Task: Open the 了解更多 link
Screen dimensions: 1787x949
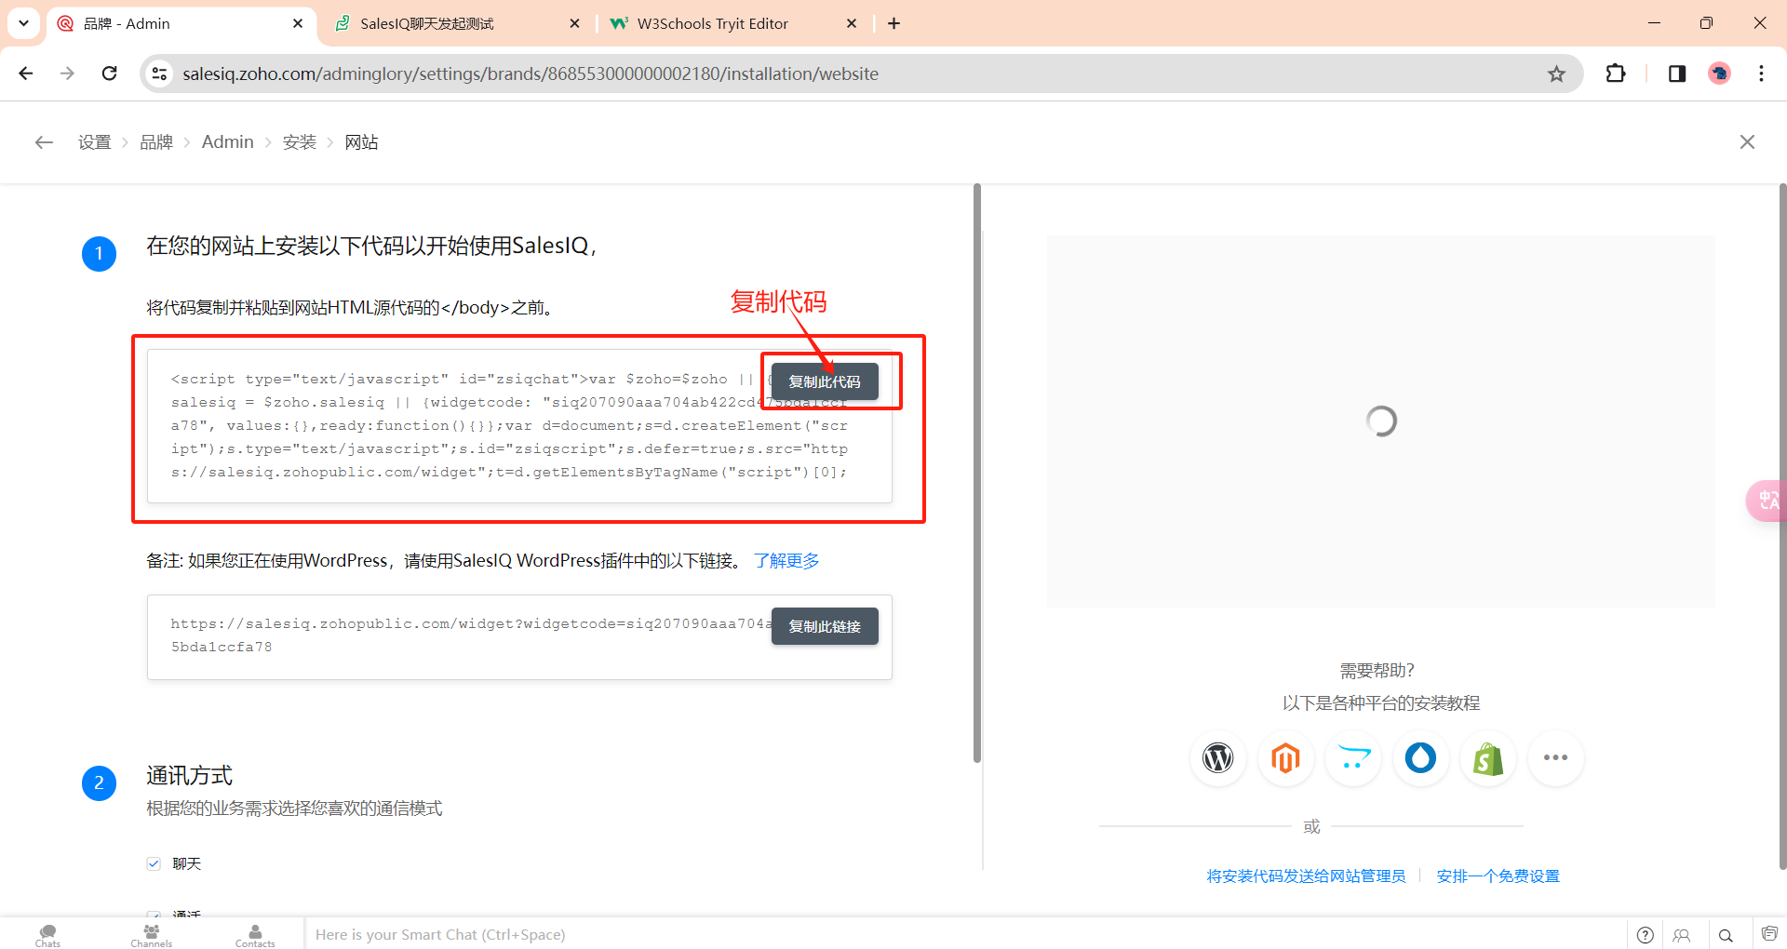Action: tap(786, 560)
